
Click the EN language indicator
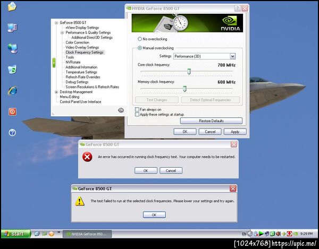point(244,234)
